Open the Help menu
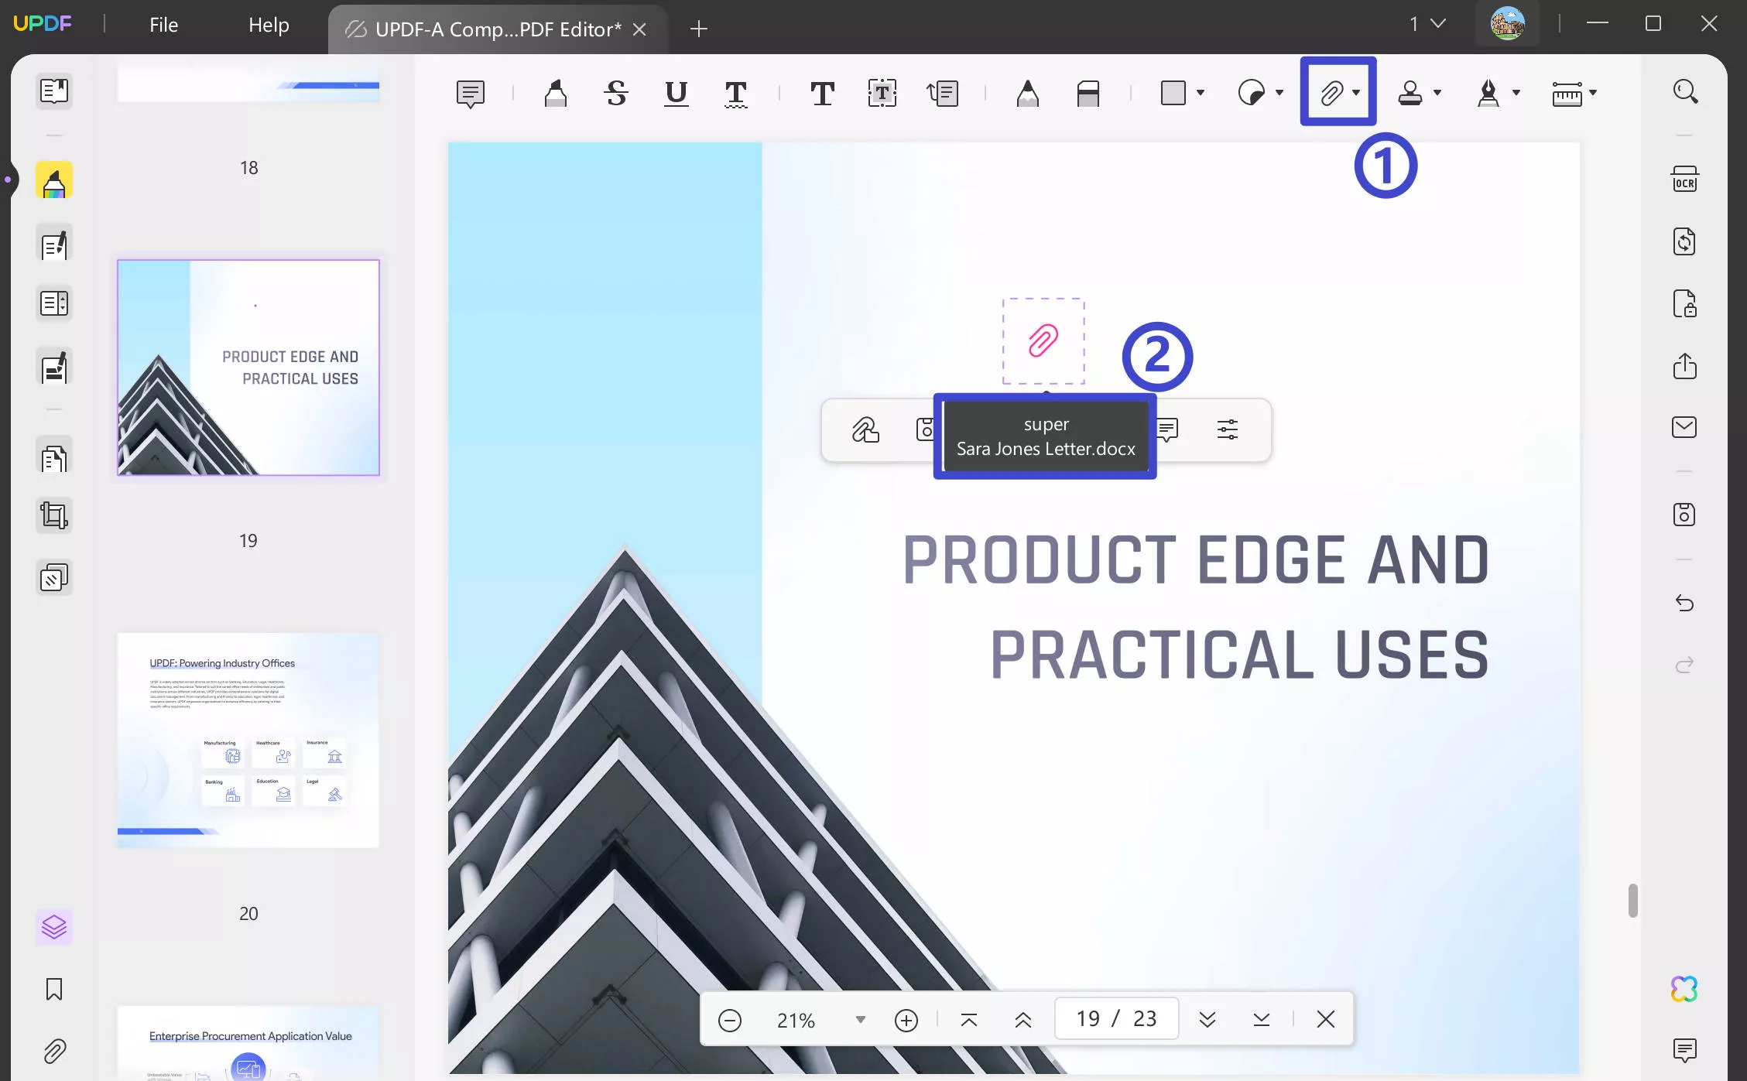1747x1081 pixels. [x=269, y=24]
